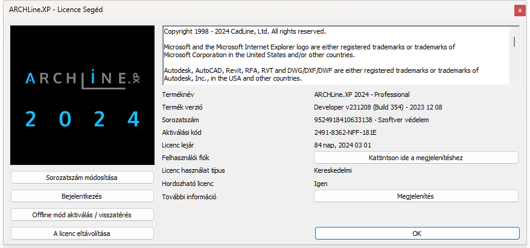Click the dialog title bar text
Image resolution: width=530 pixels, height=248 pixels.
point(56,10)
